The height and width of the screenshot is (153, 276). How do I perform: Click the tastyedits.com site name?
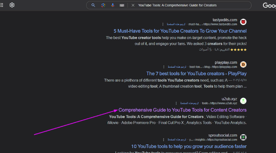tap(225, 20)
